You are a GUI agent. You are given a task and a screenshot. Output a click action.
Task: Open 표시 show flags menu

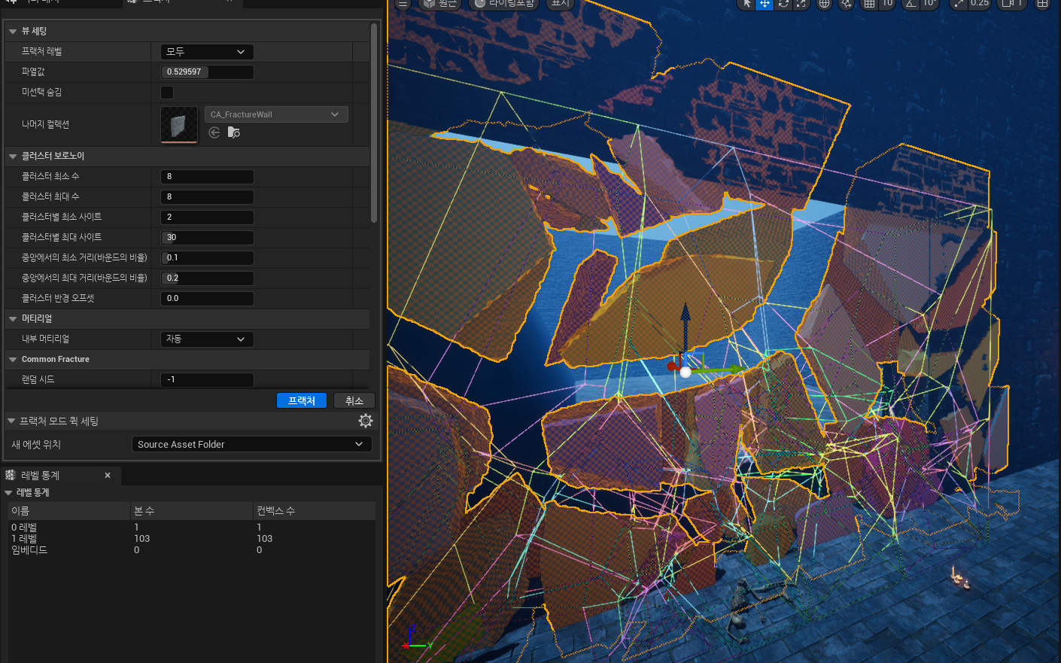(x=561, y=4)
